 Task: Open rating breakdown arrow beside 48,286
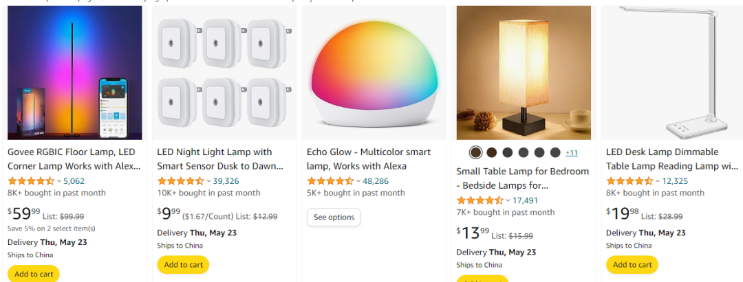click(358, 181)
